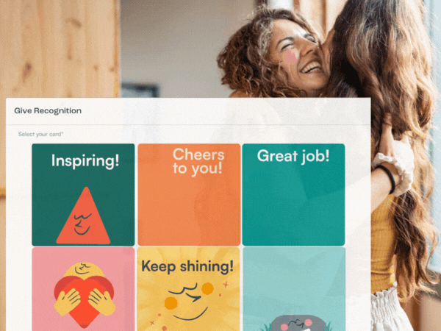Click the smiling sun face illustration

189,301
